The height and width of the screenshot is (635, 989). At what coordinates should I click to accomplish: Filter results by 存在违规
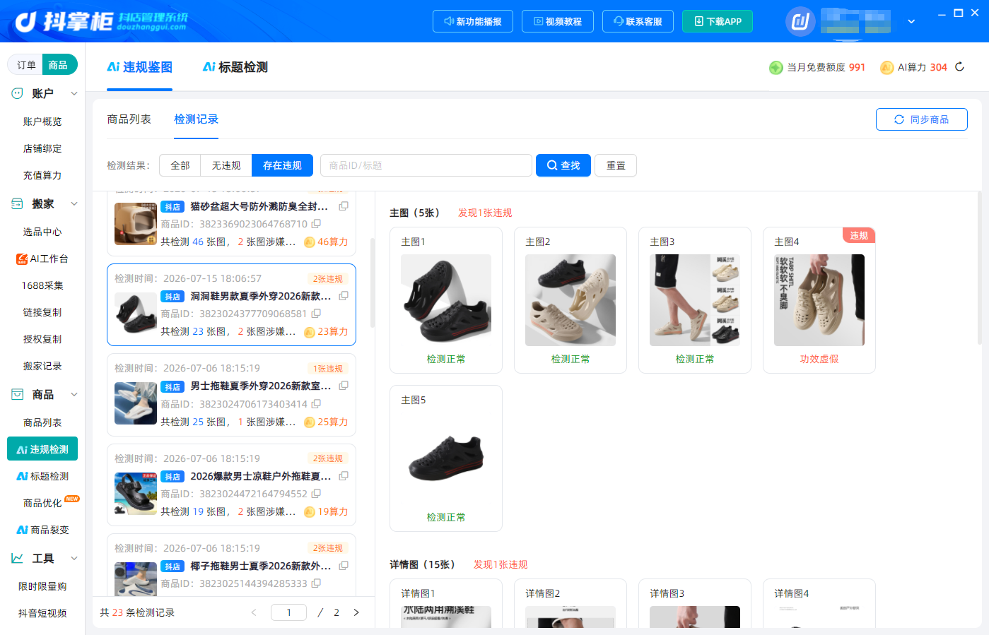point(282,165)
